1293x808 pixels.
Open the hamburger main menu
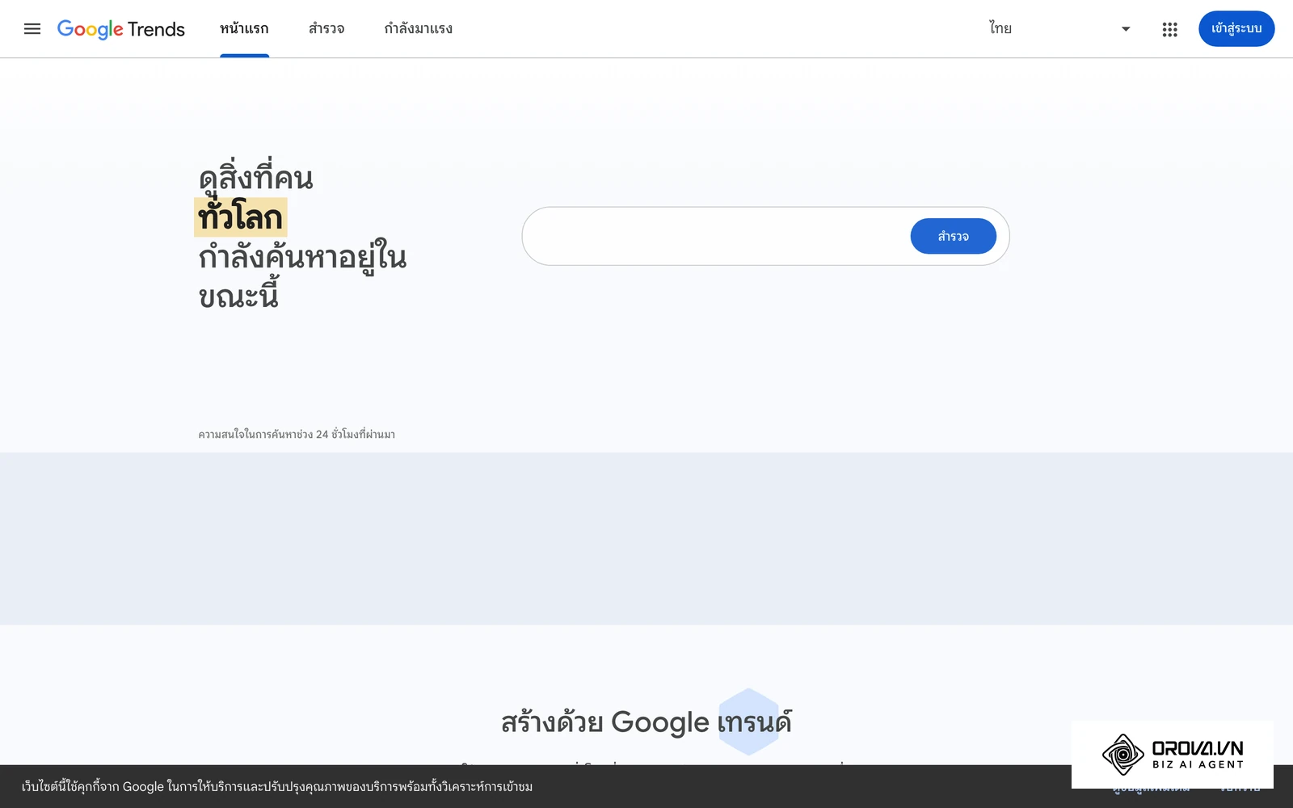(32, 29)
